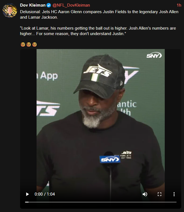Click the video progress bar
This screenshot has height=212, width=184.
tap(101, 202)
